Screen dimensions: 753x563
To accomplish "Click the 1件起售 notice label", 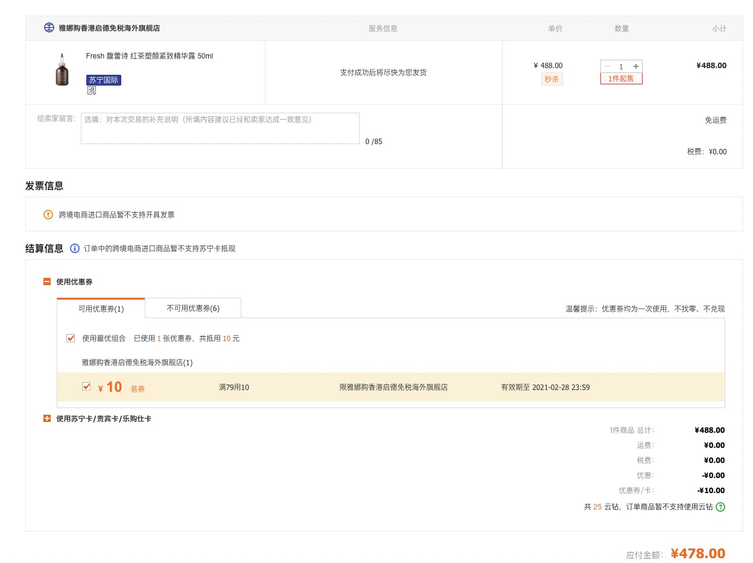I will [x=621, y=78].
